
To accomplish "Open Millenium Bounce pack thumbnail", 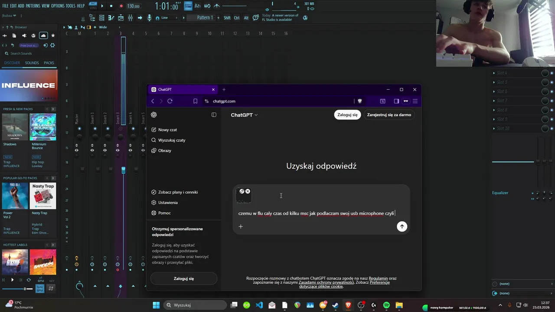I will pos(43,127).
